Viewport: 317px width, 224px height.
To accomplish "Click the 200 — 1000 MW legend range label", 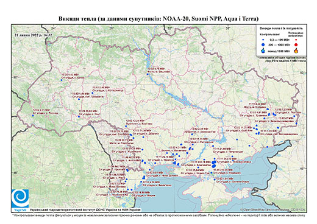I will click(279, 44).
